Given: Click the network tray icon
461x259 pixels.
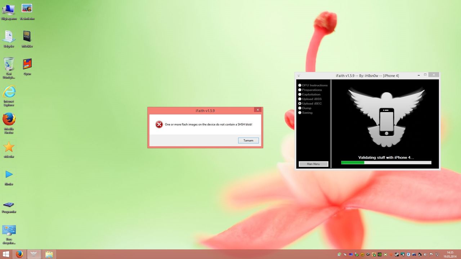Looking at the screenshot, I should point(437,254).
